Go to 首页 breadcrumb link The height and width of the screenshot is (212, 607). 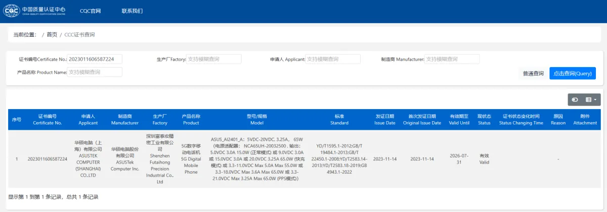(52, 35)
